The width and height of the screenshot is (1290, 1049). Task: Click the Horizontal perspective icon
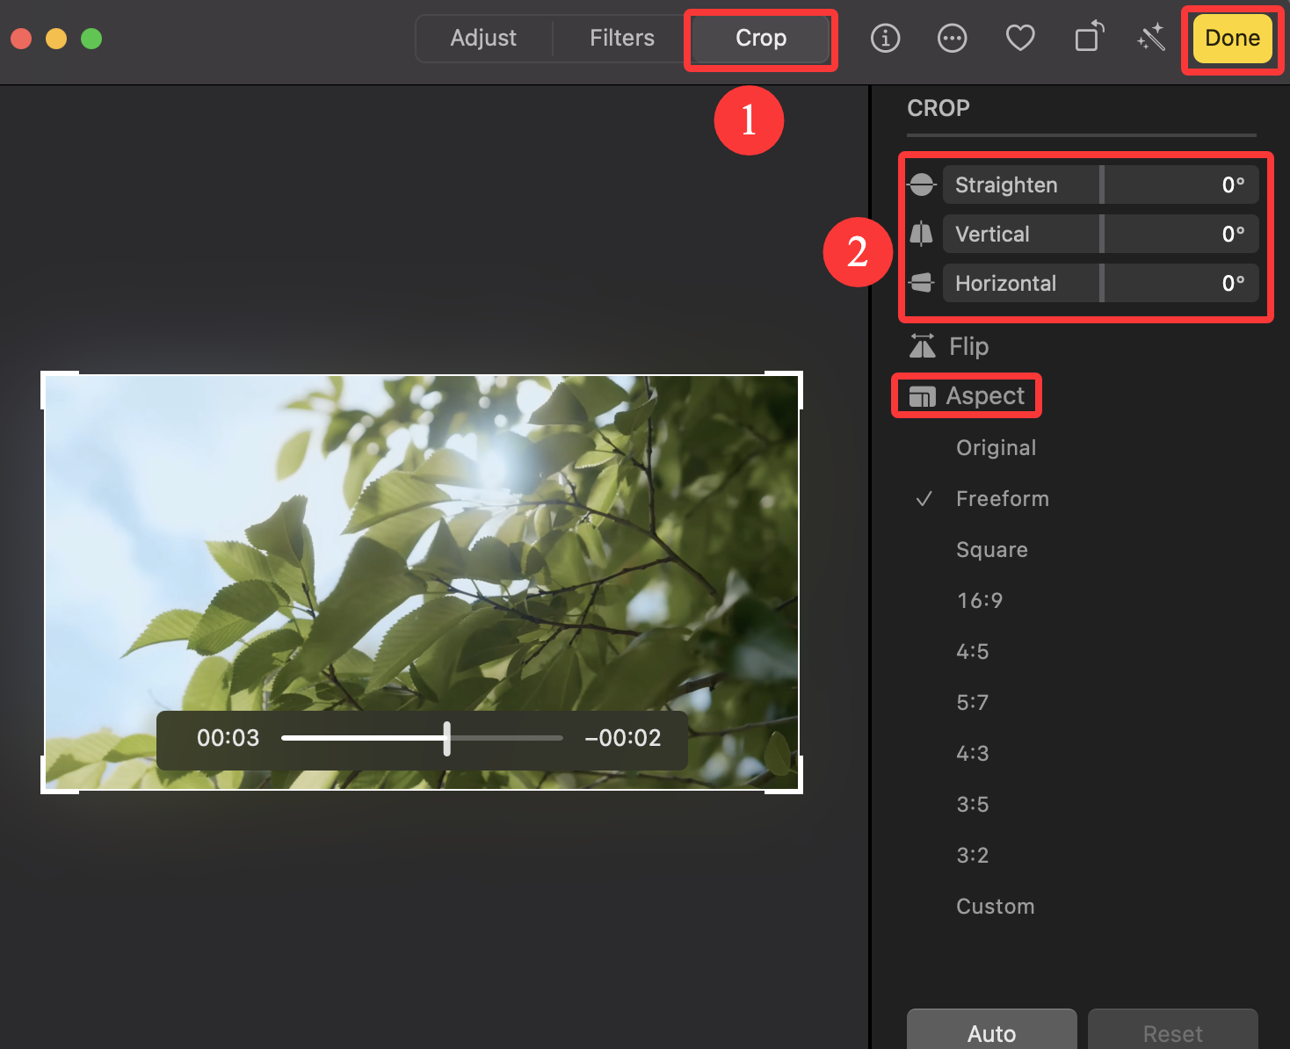[921, 284]
